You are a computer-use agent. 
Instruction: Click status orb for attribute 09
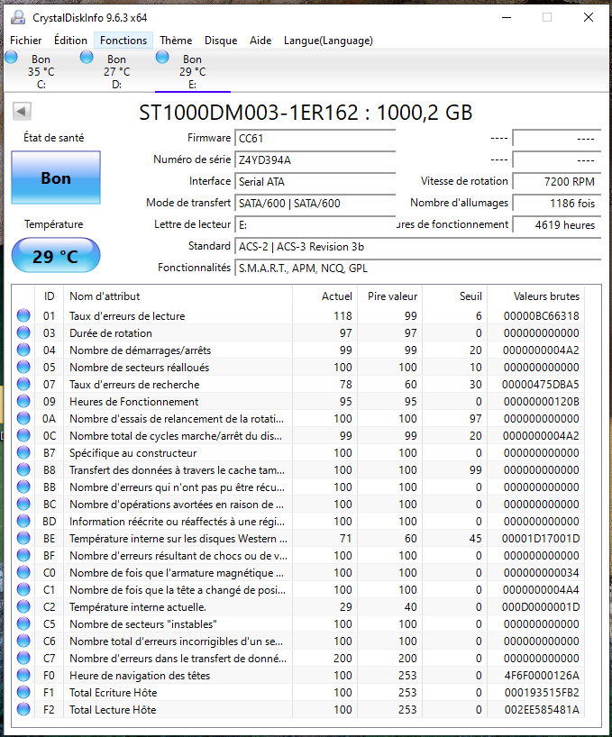pos(23,401)
